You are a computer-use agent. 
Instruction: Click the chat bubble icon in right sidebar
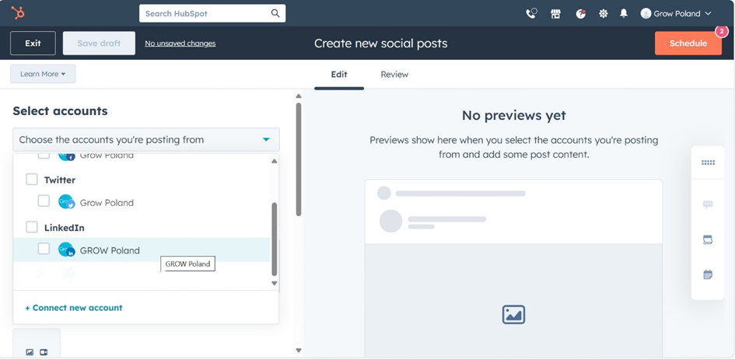tap(708, 204)
